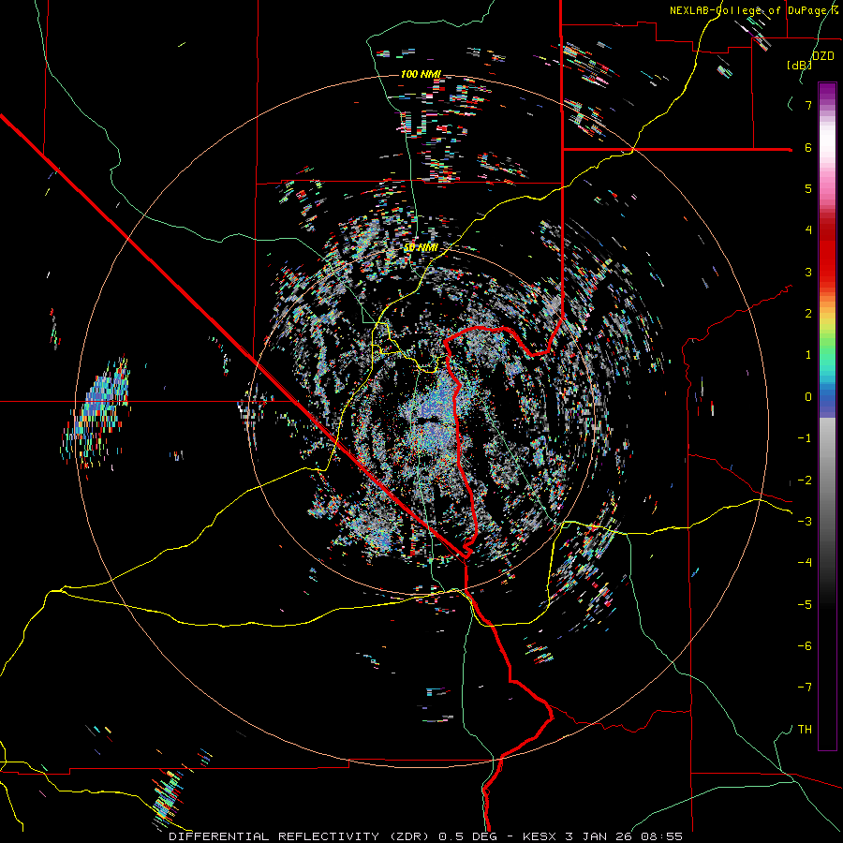Click the -7 dB tick label on scale
Screen dimensions: 843x843
pyautogui.click(x=805, y=688)
